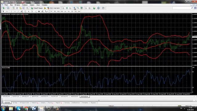Select the Fibonacci retracement tool

[25, 11]
